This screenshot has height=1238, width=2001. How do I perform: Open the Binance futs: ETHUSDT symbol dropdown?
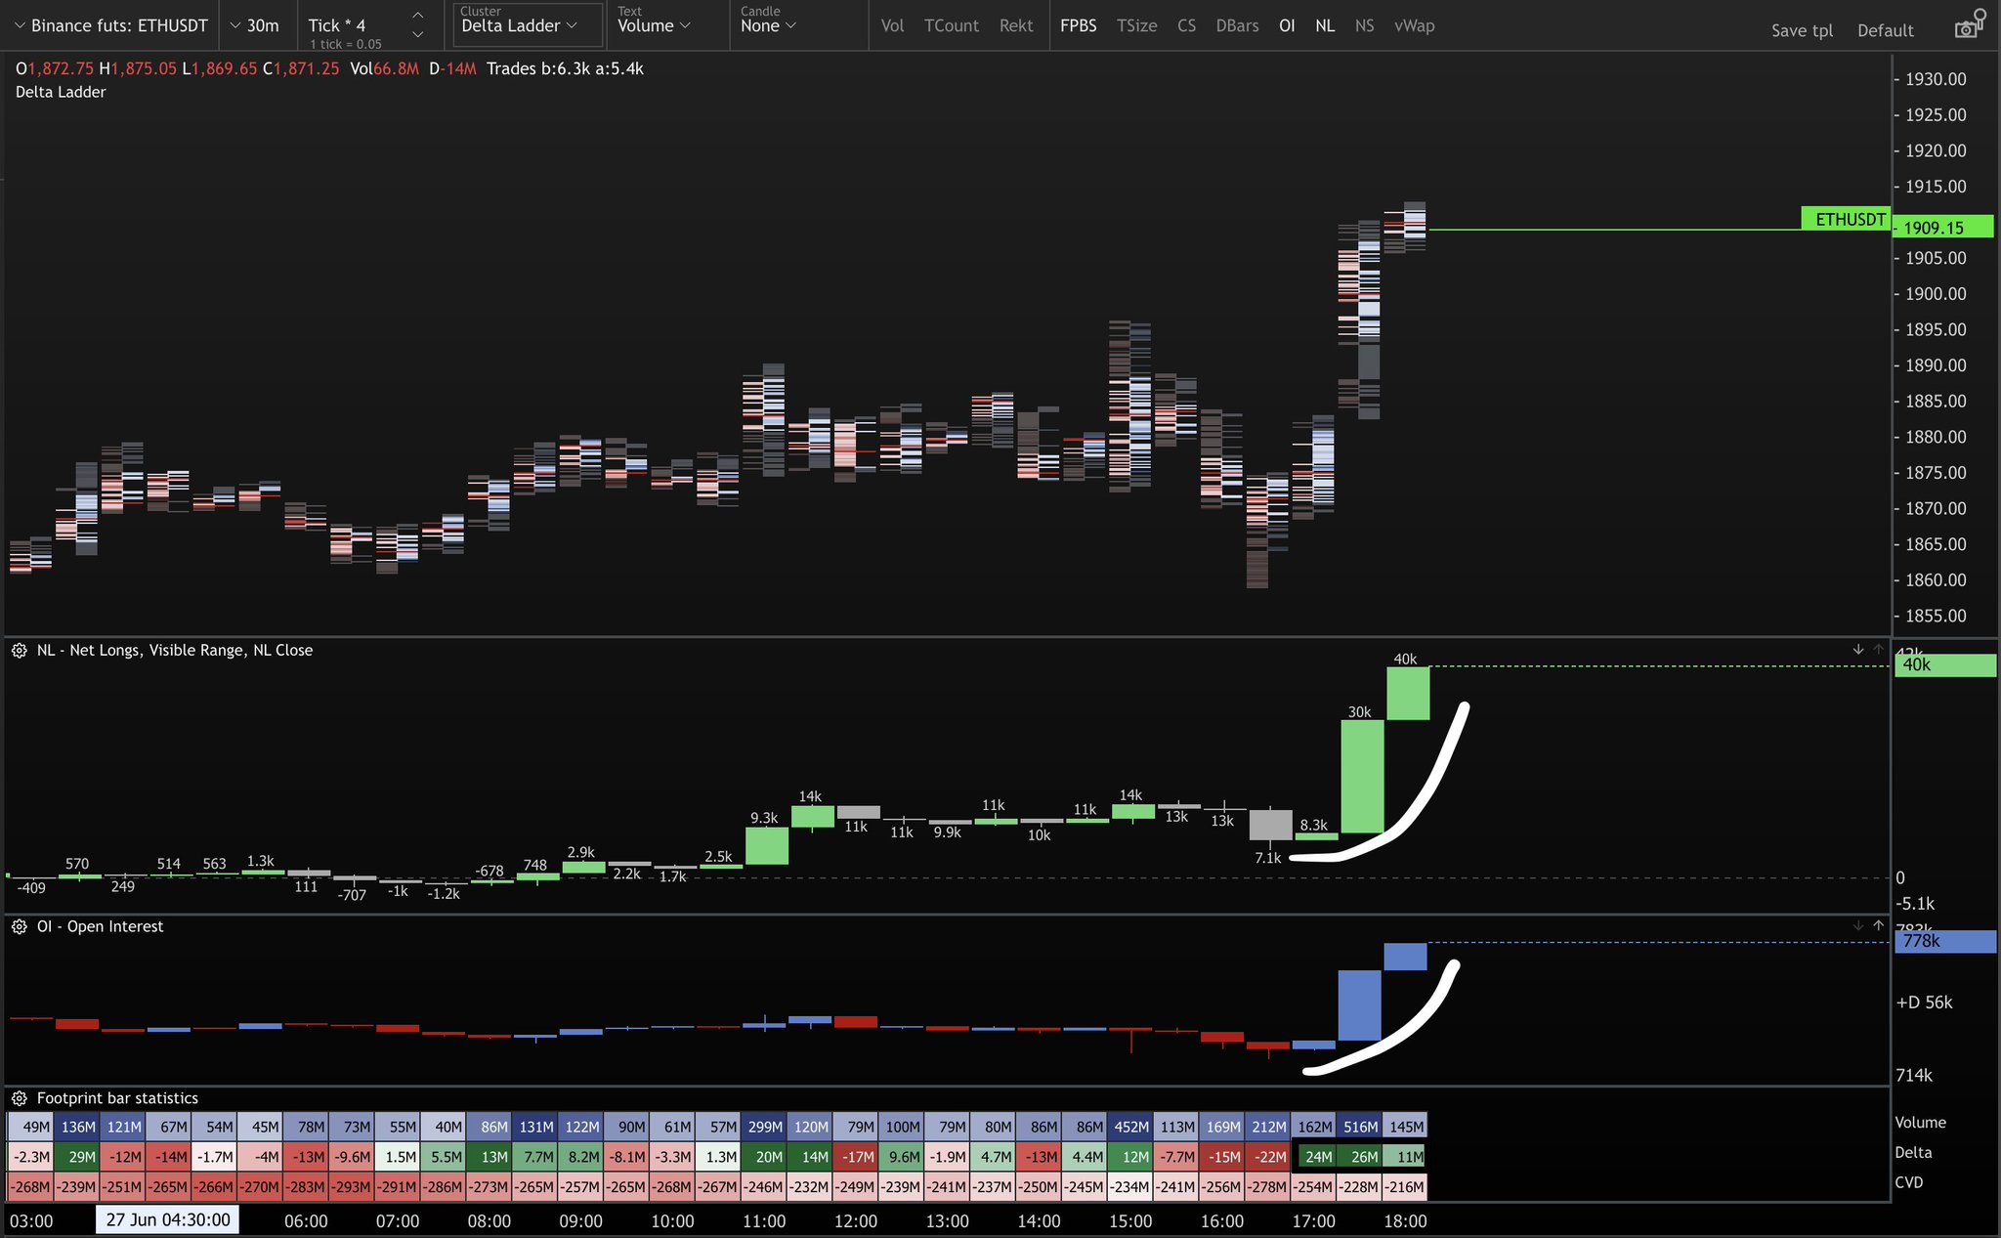coord(110,25)
